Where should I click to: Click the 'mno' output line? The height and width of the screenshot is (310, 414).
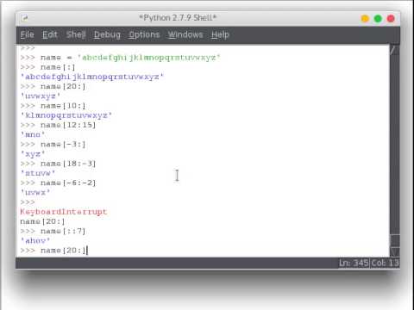33,134
